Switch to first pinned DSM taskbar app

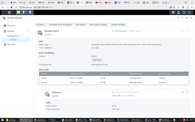tap(19, 12)
